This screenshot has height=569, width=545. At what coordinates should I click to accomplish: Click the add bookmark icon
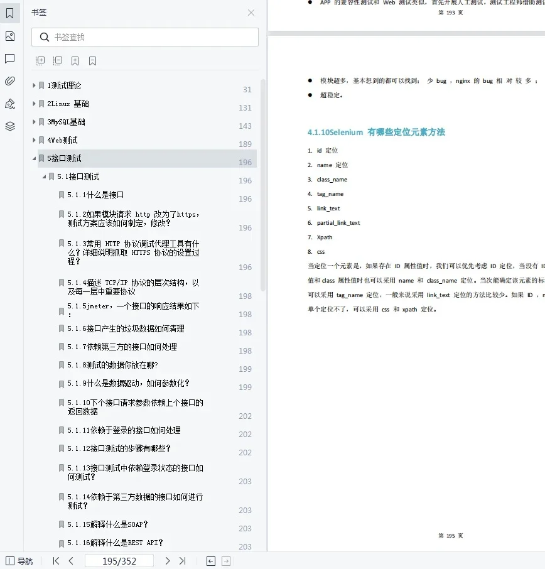coord(75,60)
